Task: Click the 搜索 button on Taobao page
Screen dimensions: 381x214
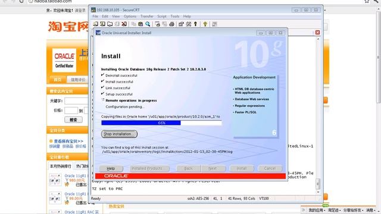Action: point(73,120)
